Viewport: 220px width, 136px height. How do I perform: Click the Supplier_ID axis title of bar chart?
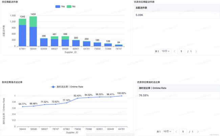[71, 52]
